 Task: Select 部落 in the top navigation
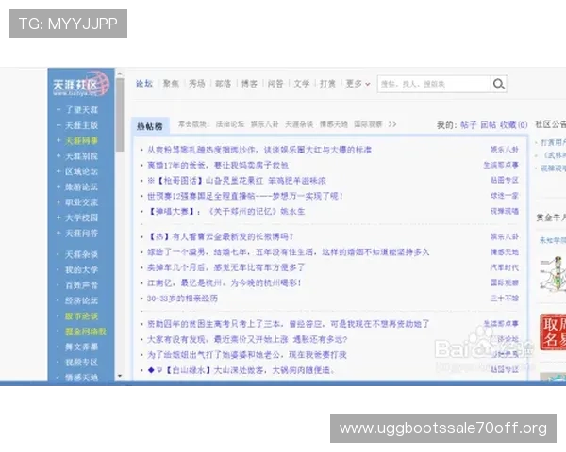point(223,84)
